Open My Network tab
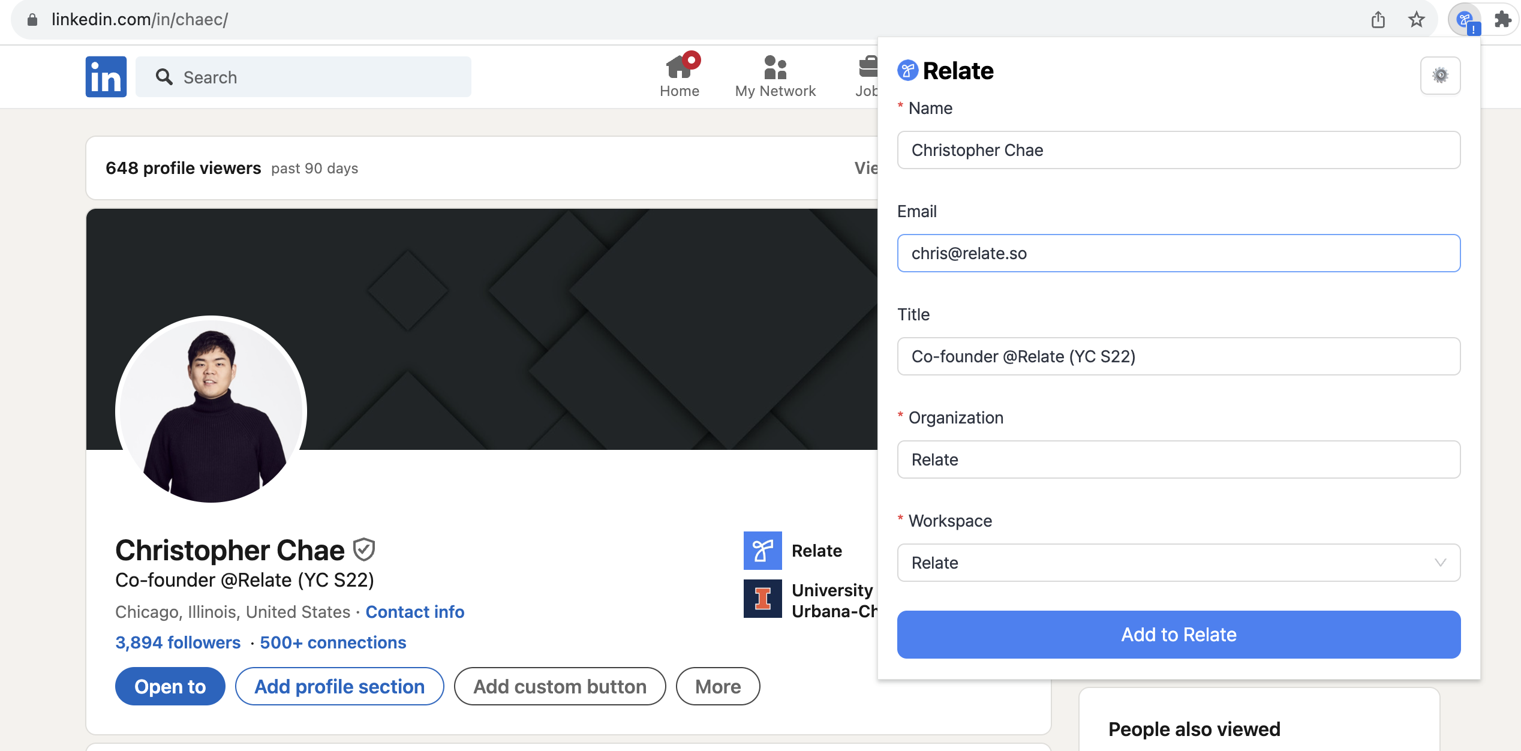 [x=775, y=76]
